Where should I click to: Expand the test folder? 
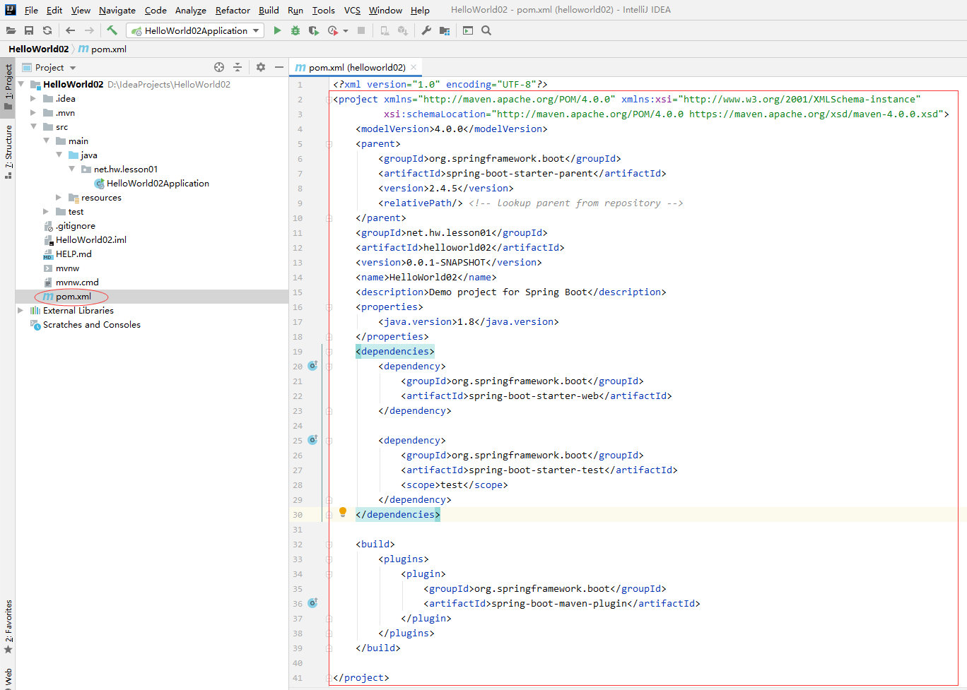[46, 211]
